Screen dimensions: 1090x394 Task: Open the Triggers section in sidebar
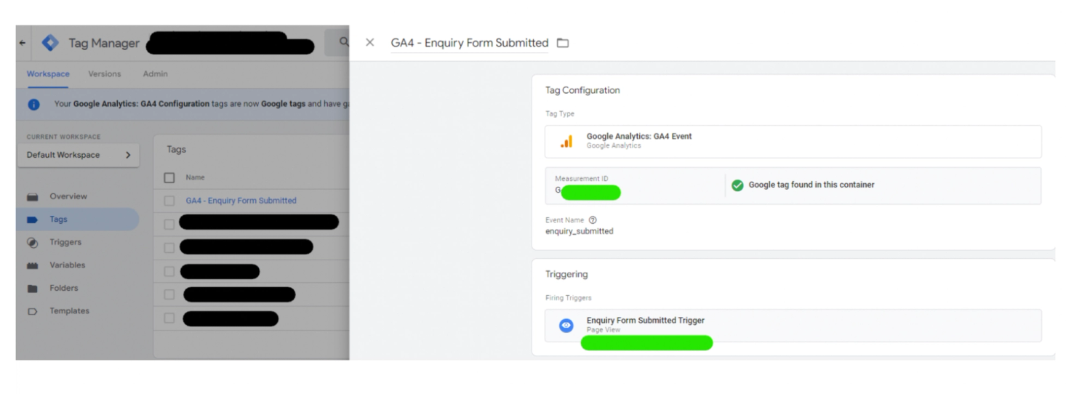pos(65,242)
